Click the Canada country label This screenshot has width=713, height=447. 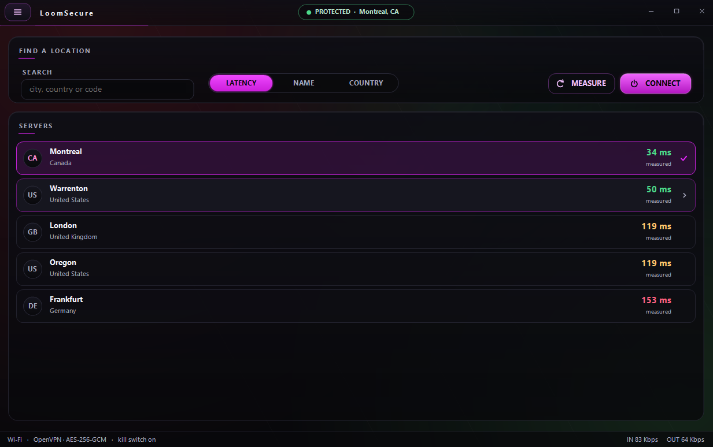pos(61,163)
